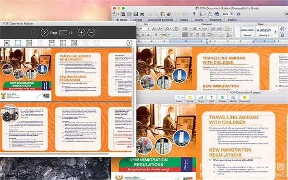Click the Paste clipboard icon in Word toolbar
This screenshot has height=180, width=288.
[x=162, y=14]
